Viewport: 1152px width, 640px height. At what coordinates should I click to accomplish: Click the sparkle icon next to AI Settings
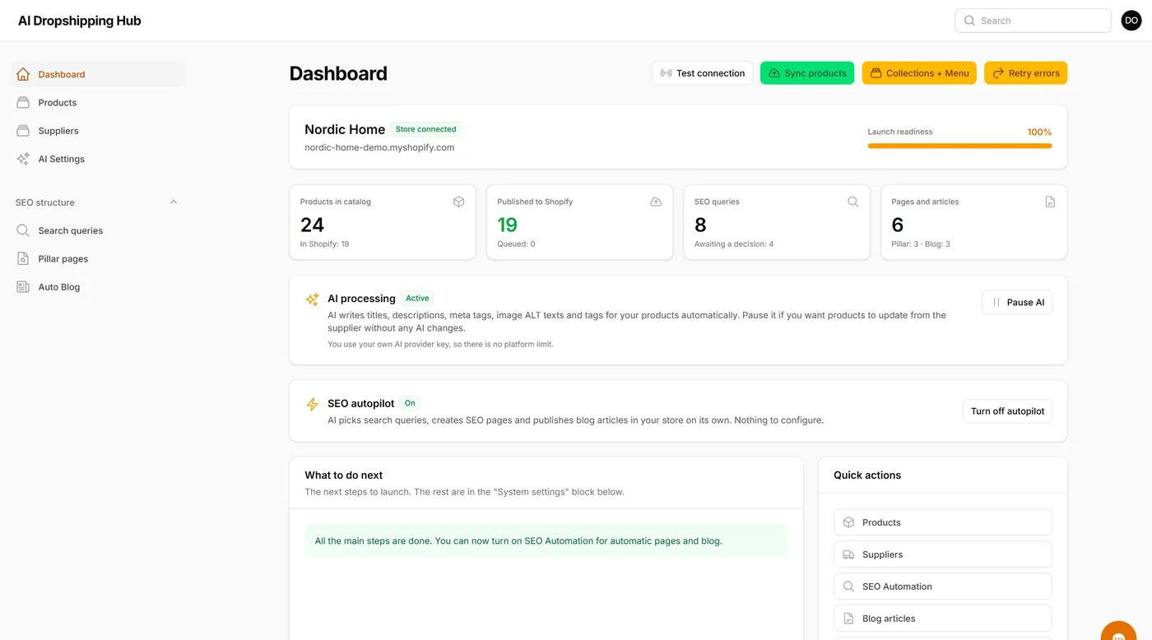pyautogui.click(x=23, y=159)
